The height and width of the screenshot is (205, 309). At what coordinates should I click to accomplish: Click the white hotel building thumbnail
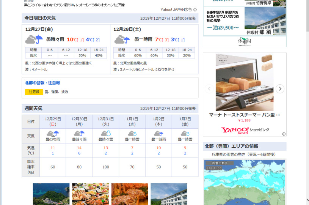[x=169, y=194]
